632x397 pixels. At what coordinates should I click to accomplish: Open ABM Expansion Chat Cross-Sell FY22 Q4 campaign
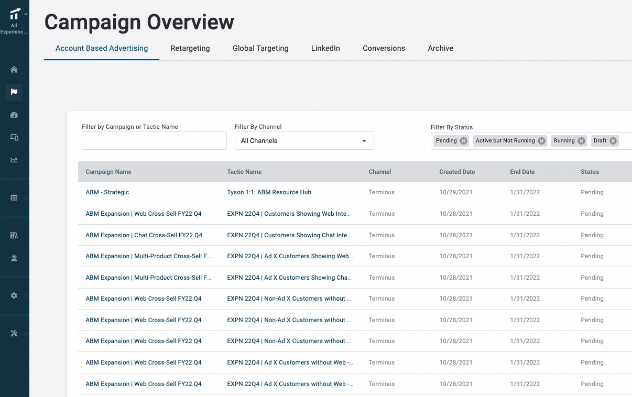pyautogui.click(x=144, y=235)
